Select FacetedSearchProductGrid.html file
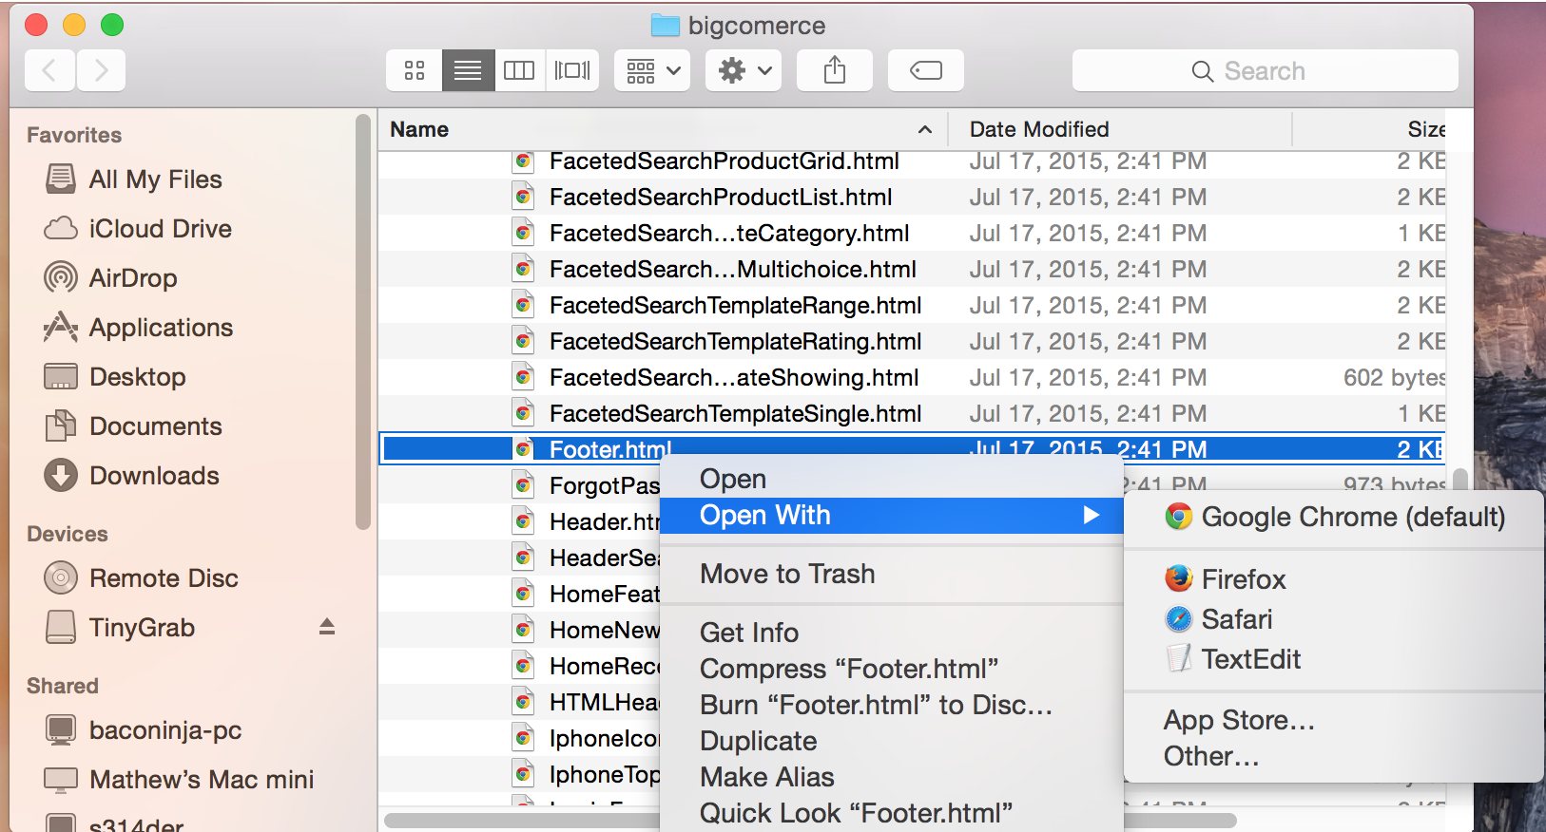Screen dimensions: 1546x832 [x=725, y=161]
